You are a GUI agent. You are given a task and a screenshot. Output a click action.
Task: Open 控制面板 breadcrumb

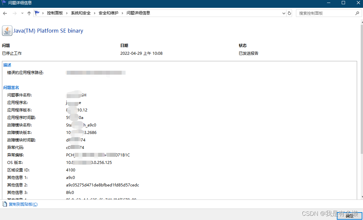click(x=55, y=13)
